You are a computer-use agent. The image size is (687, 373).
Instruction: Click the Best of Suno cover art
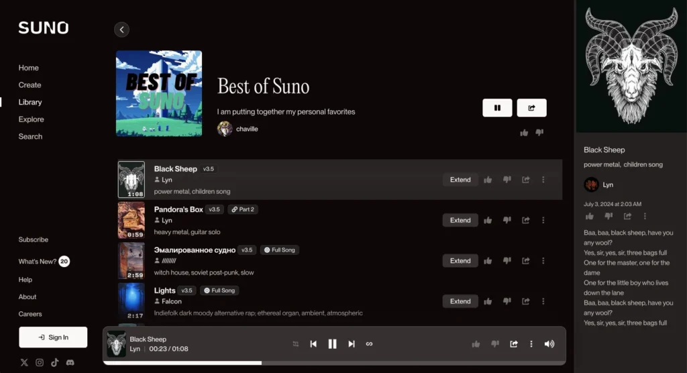coord(159,93)
